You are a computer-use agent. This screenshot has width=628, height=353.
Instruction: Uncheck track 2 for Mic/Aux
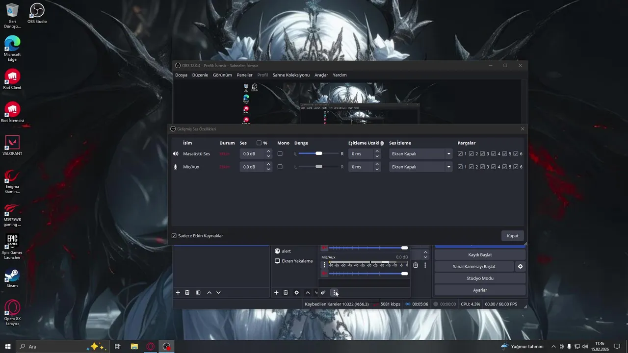pyautogui.click(x=471, y=167)
